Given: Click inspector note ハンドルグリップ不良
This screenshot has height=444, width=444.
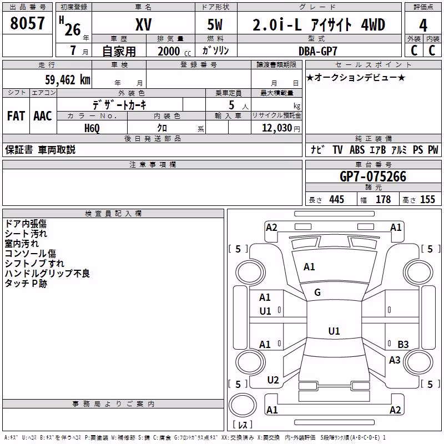Looking at the screenshot, I should point(47,273).
